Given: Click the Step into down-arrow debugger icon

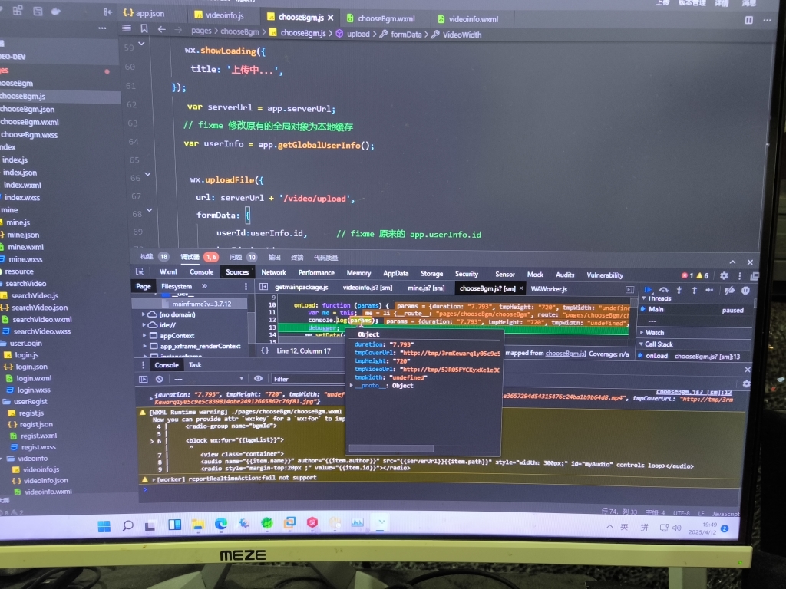Looking at the screenshot, I should click(679, 290).
